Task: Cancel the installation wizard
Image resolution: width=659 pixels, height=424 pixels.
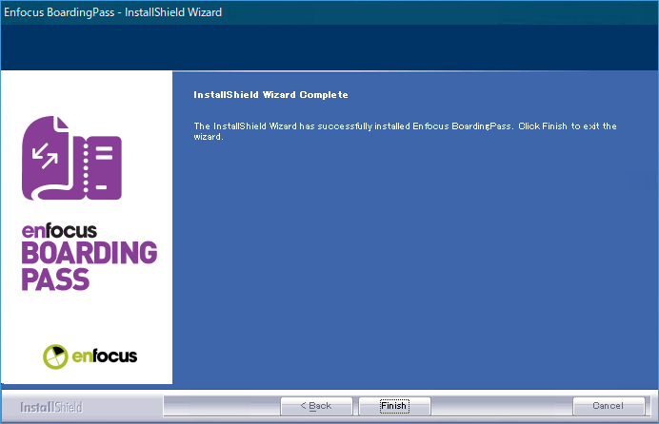Action: point(609,406)
